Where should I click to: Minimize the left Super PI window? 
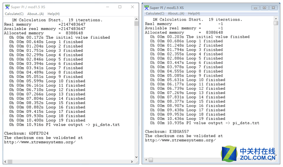tap(107, 7)
